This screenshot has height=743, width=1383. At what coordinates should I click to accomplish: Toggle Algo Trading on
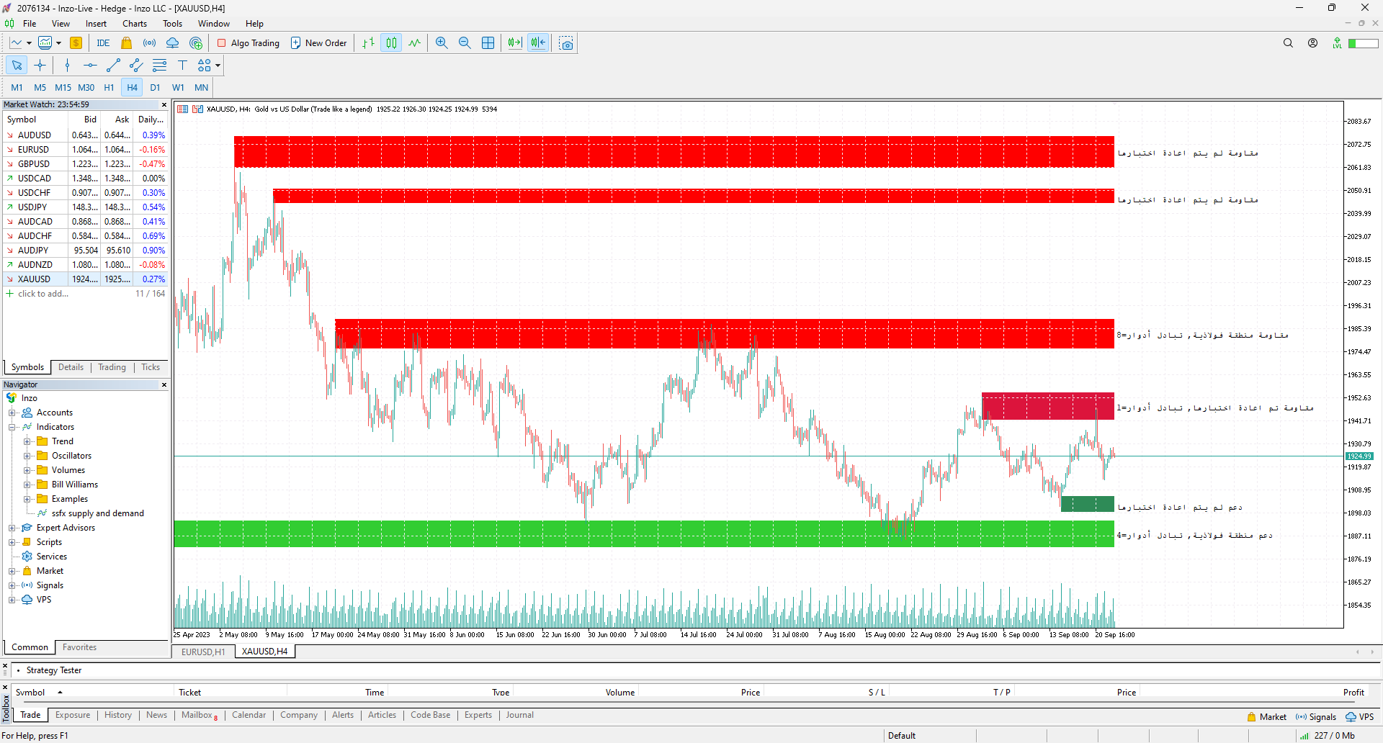[248, 42]
